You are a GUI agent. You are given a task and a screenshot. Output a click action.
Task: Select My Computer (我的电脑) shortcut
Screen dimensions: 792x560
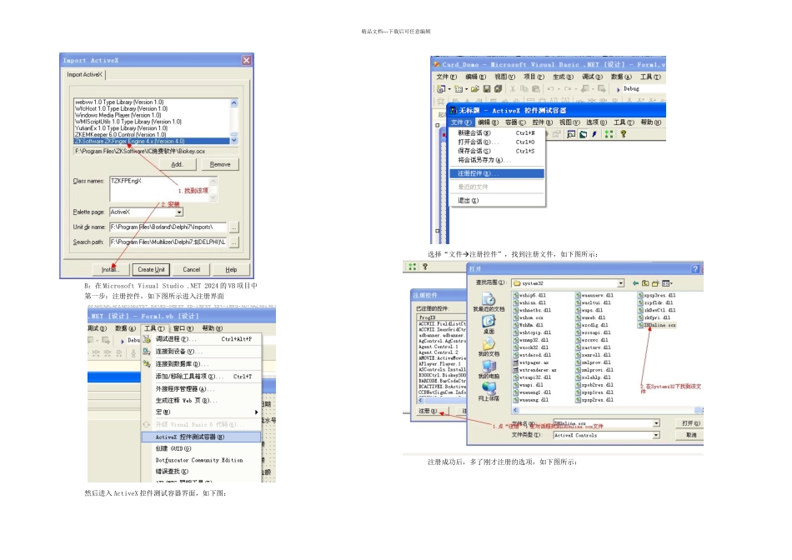tap(489, 369)
